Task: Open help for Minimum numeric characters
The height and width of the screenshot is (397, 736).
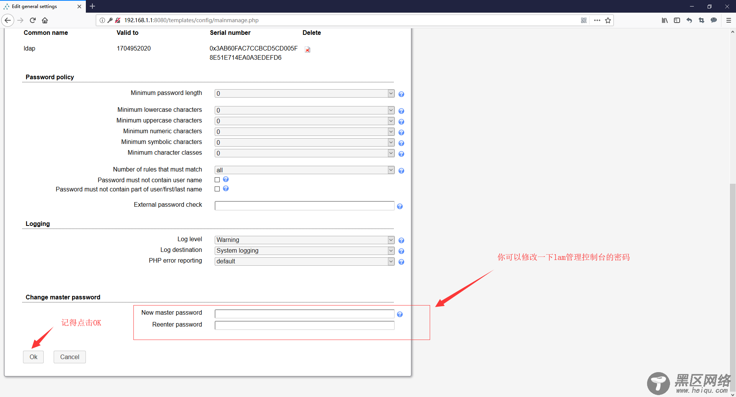Action: (x=401, y=132)
